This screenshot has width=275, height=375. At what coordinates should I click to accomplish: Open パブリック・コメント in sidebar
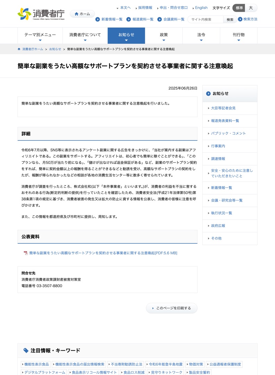228,133
